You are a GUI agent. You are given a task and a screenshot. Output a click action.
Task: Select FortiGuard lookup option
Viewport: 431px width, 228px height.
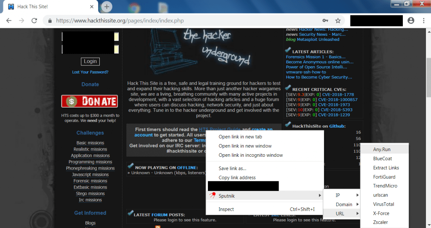tap(385, 177)
